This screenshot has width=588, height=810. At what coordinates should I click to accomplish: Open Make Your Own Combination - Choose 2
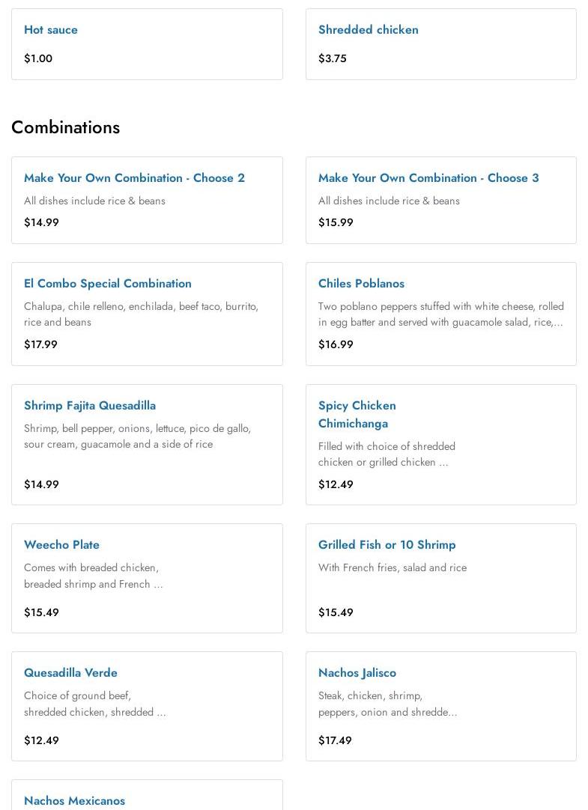coord(134,178)
